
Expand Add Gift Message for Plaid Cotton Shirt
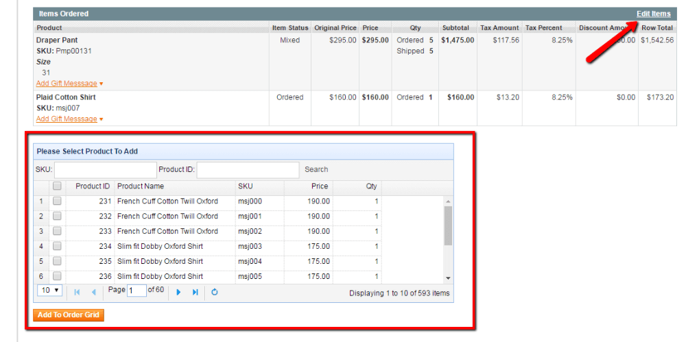(69, 119)
